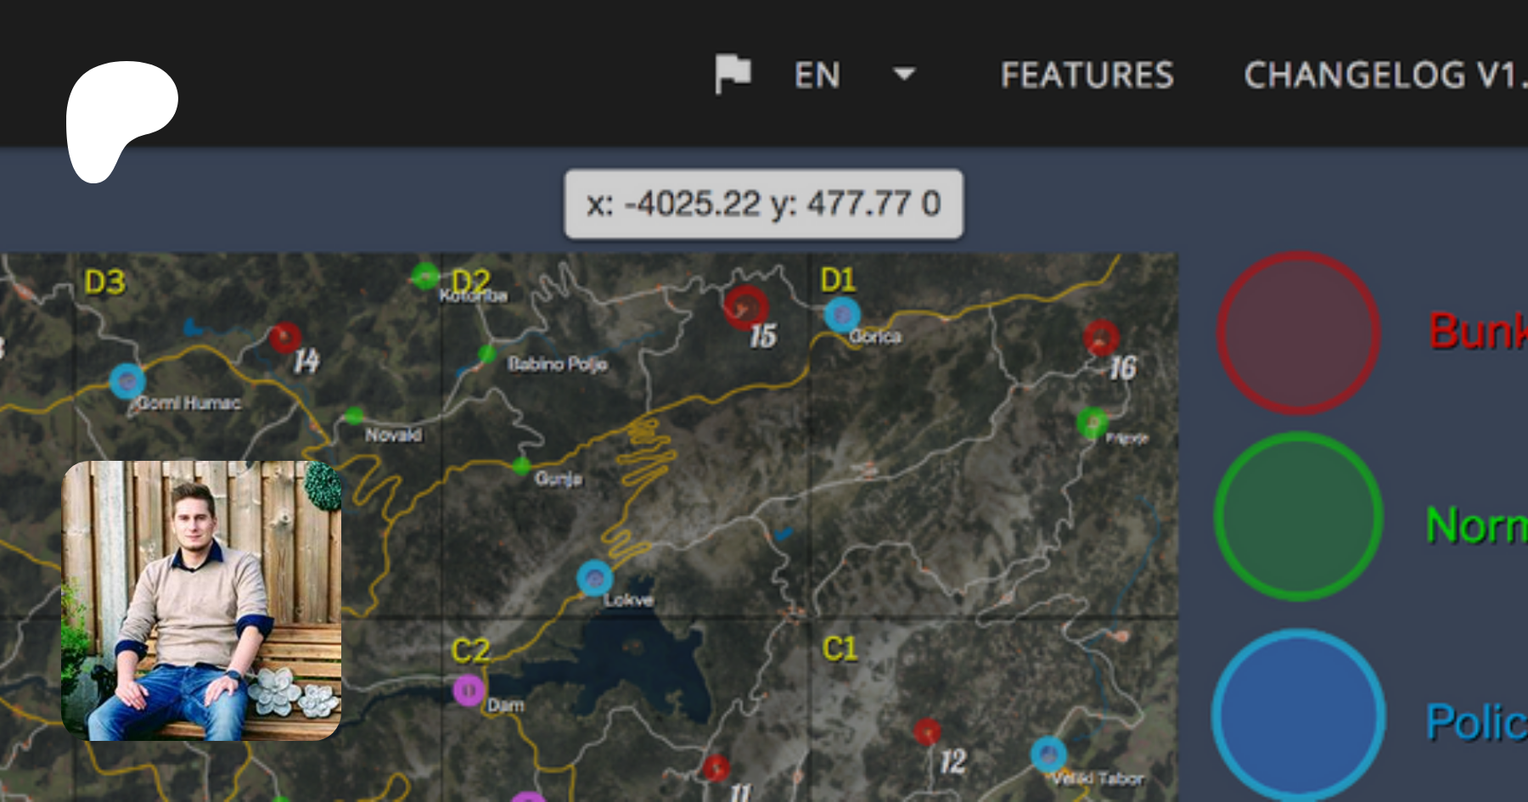1528x802 pixels.
Task: Click the red Bunker legend label
Action: [1477, 331]
